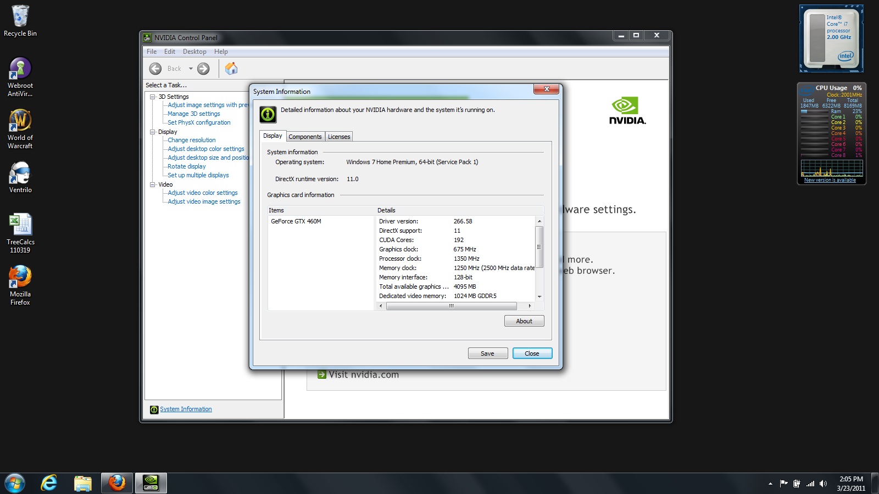The width and height of the screenshot is (879, 494).
Task: Select Rotate display task
Action: coord(187,166)
